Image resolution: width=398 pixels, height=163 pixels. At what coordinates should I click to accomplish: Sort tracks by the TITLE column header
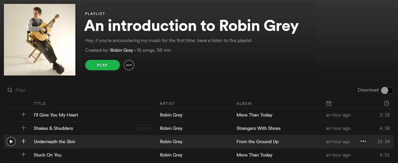40,103
